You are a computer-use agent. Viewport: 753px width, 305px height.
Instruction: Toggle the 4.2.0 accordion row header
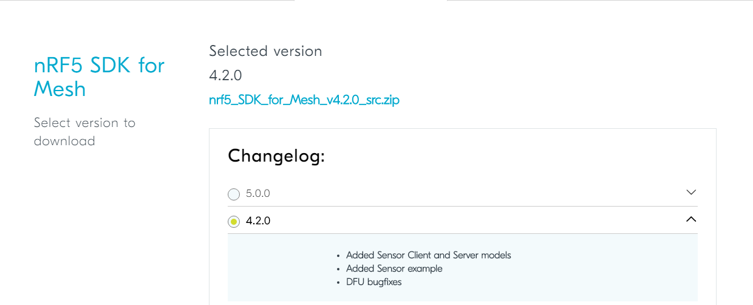pyautogui.click(x=463, y=221)
